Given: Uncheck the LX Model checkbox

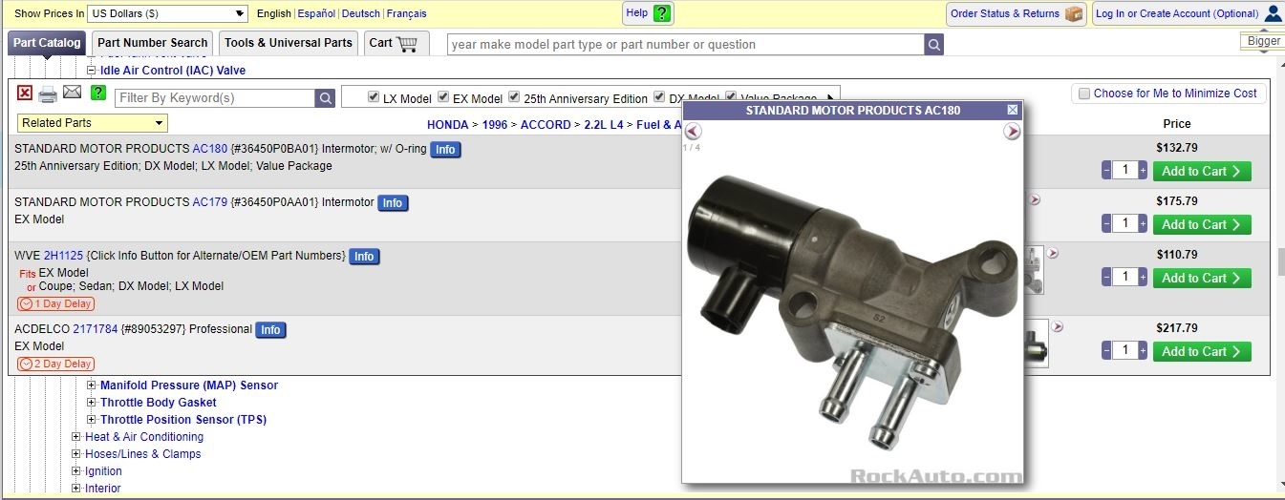Looking at the screenshot, I should (374, 97).
